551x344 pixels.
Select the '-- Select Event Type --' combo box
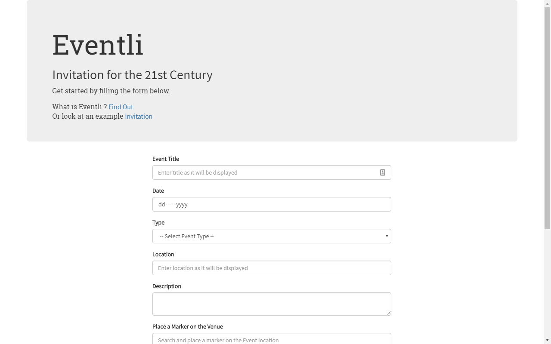[272, 236]
